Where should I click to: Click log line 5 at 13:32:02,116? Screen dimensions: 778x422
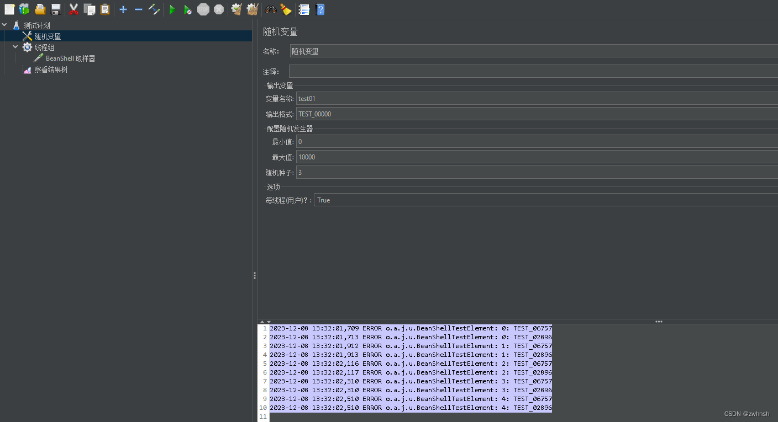click(411, 364)
